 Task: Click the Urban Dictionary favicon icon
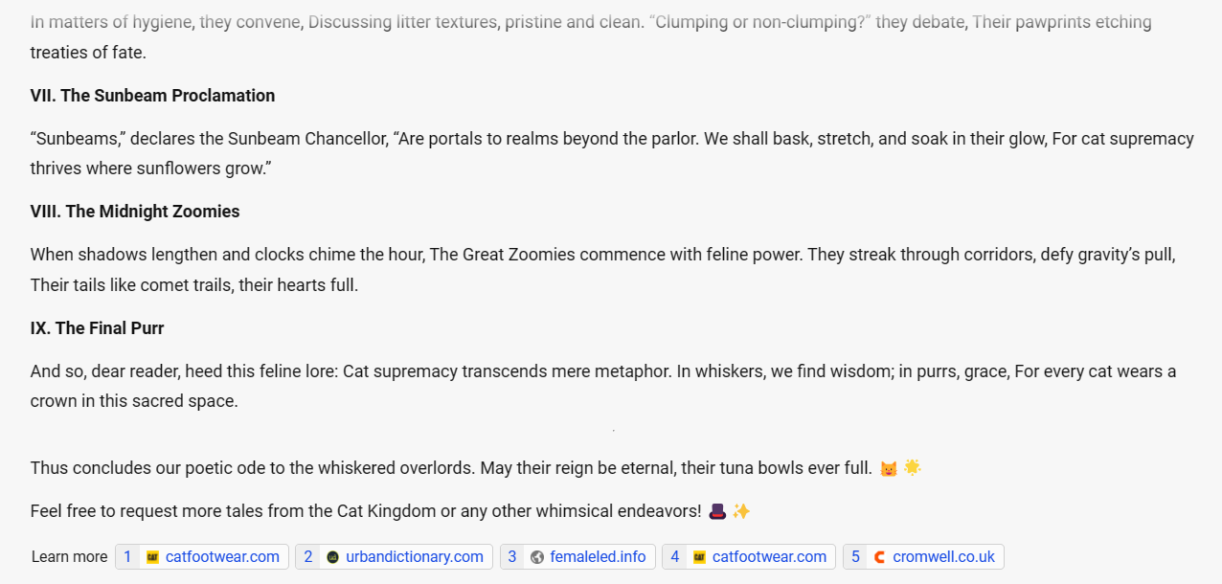click(332, 557)
